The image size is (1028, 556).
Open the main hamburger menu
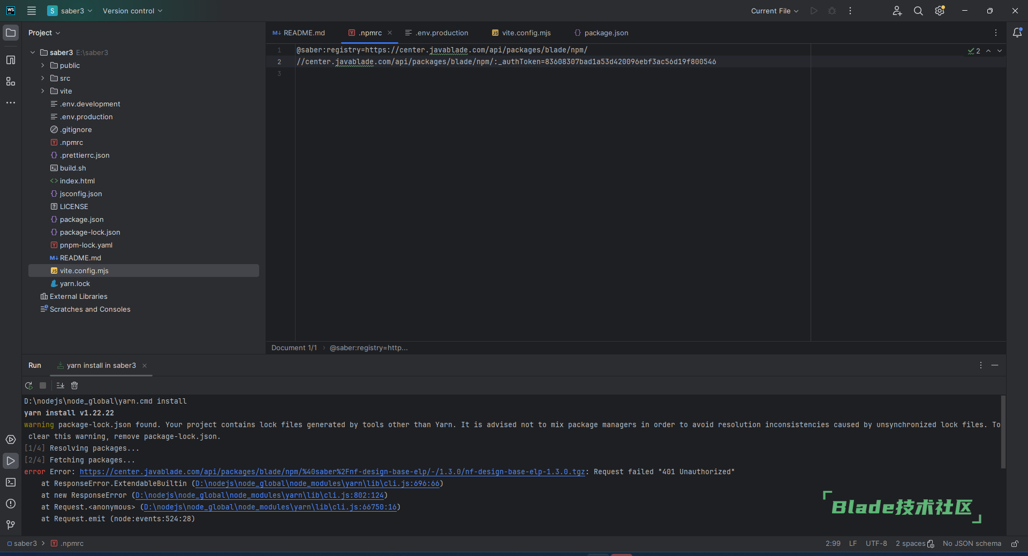click(x=32, y=11)
